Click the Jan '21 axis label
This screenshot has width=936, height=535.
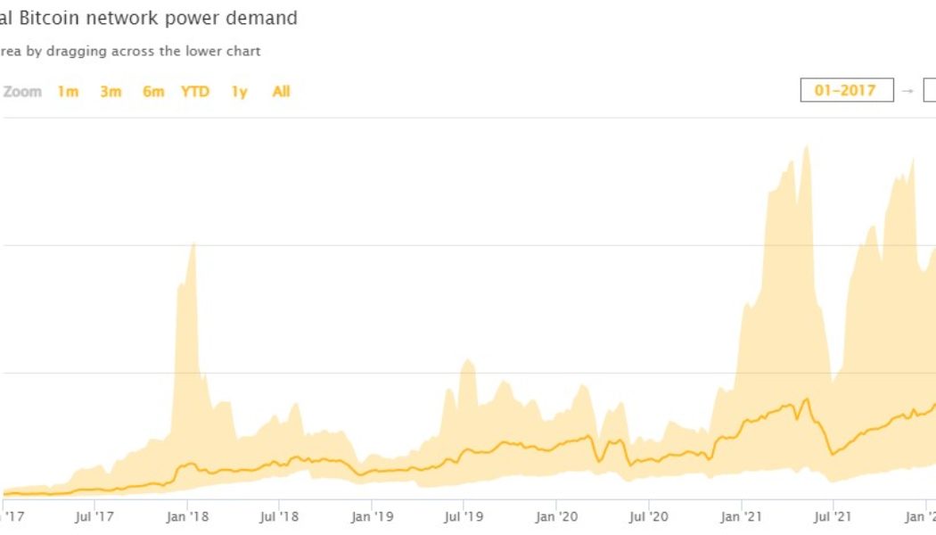743,516
